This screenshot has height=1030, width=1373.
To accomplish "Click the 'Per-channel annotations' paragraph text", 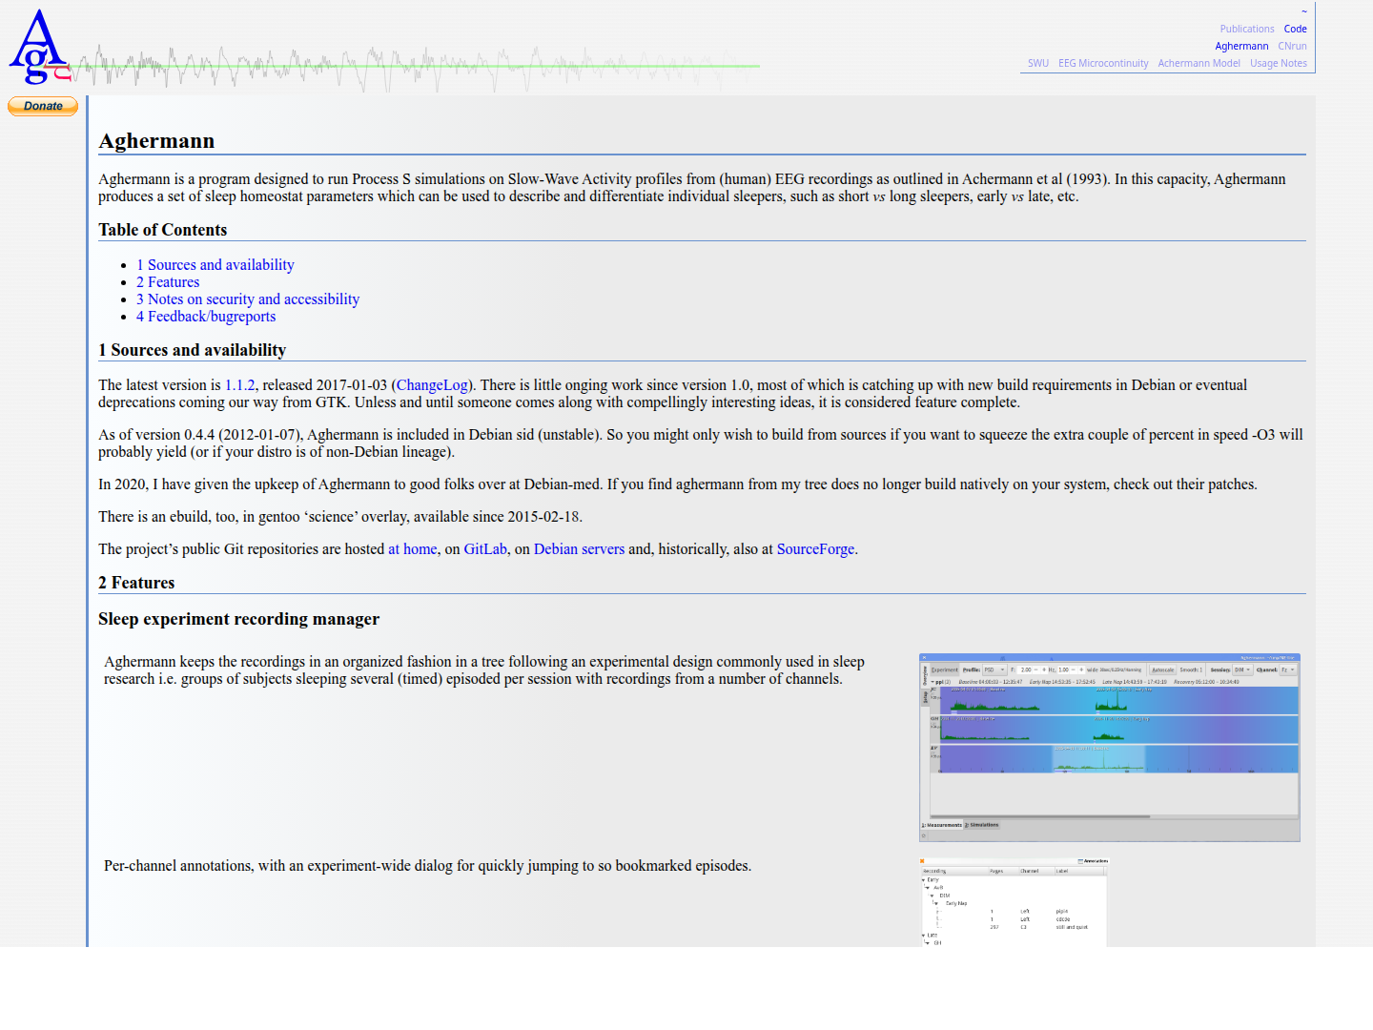I will (x=427, y=866).
